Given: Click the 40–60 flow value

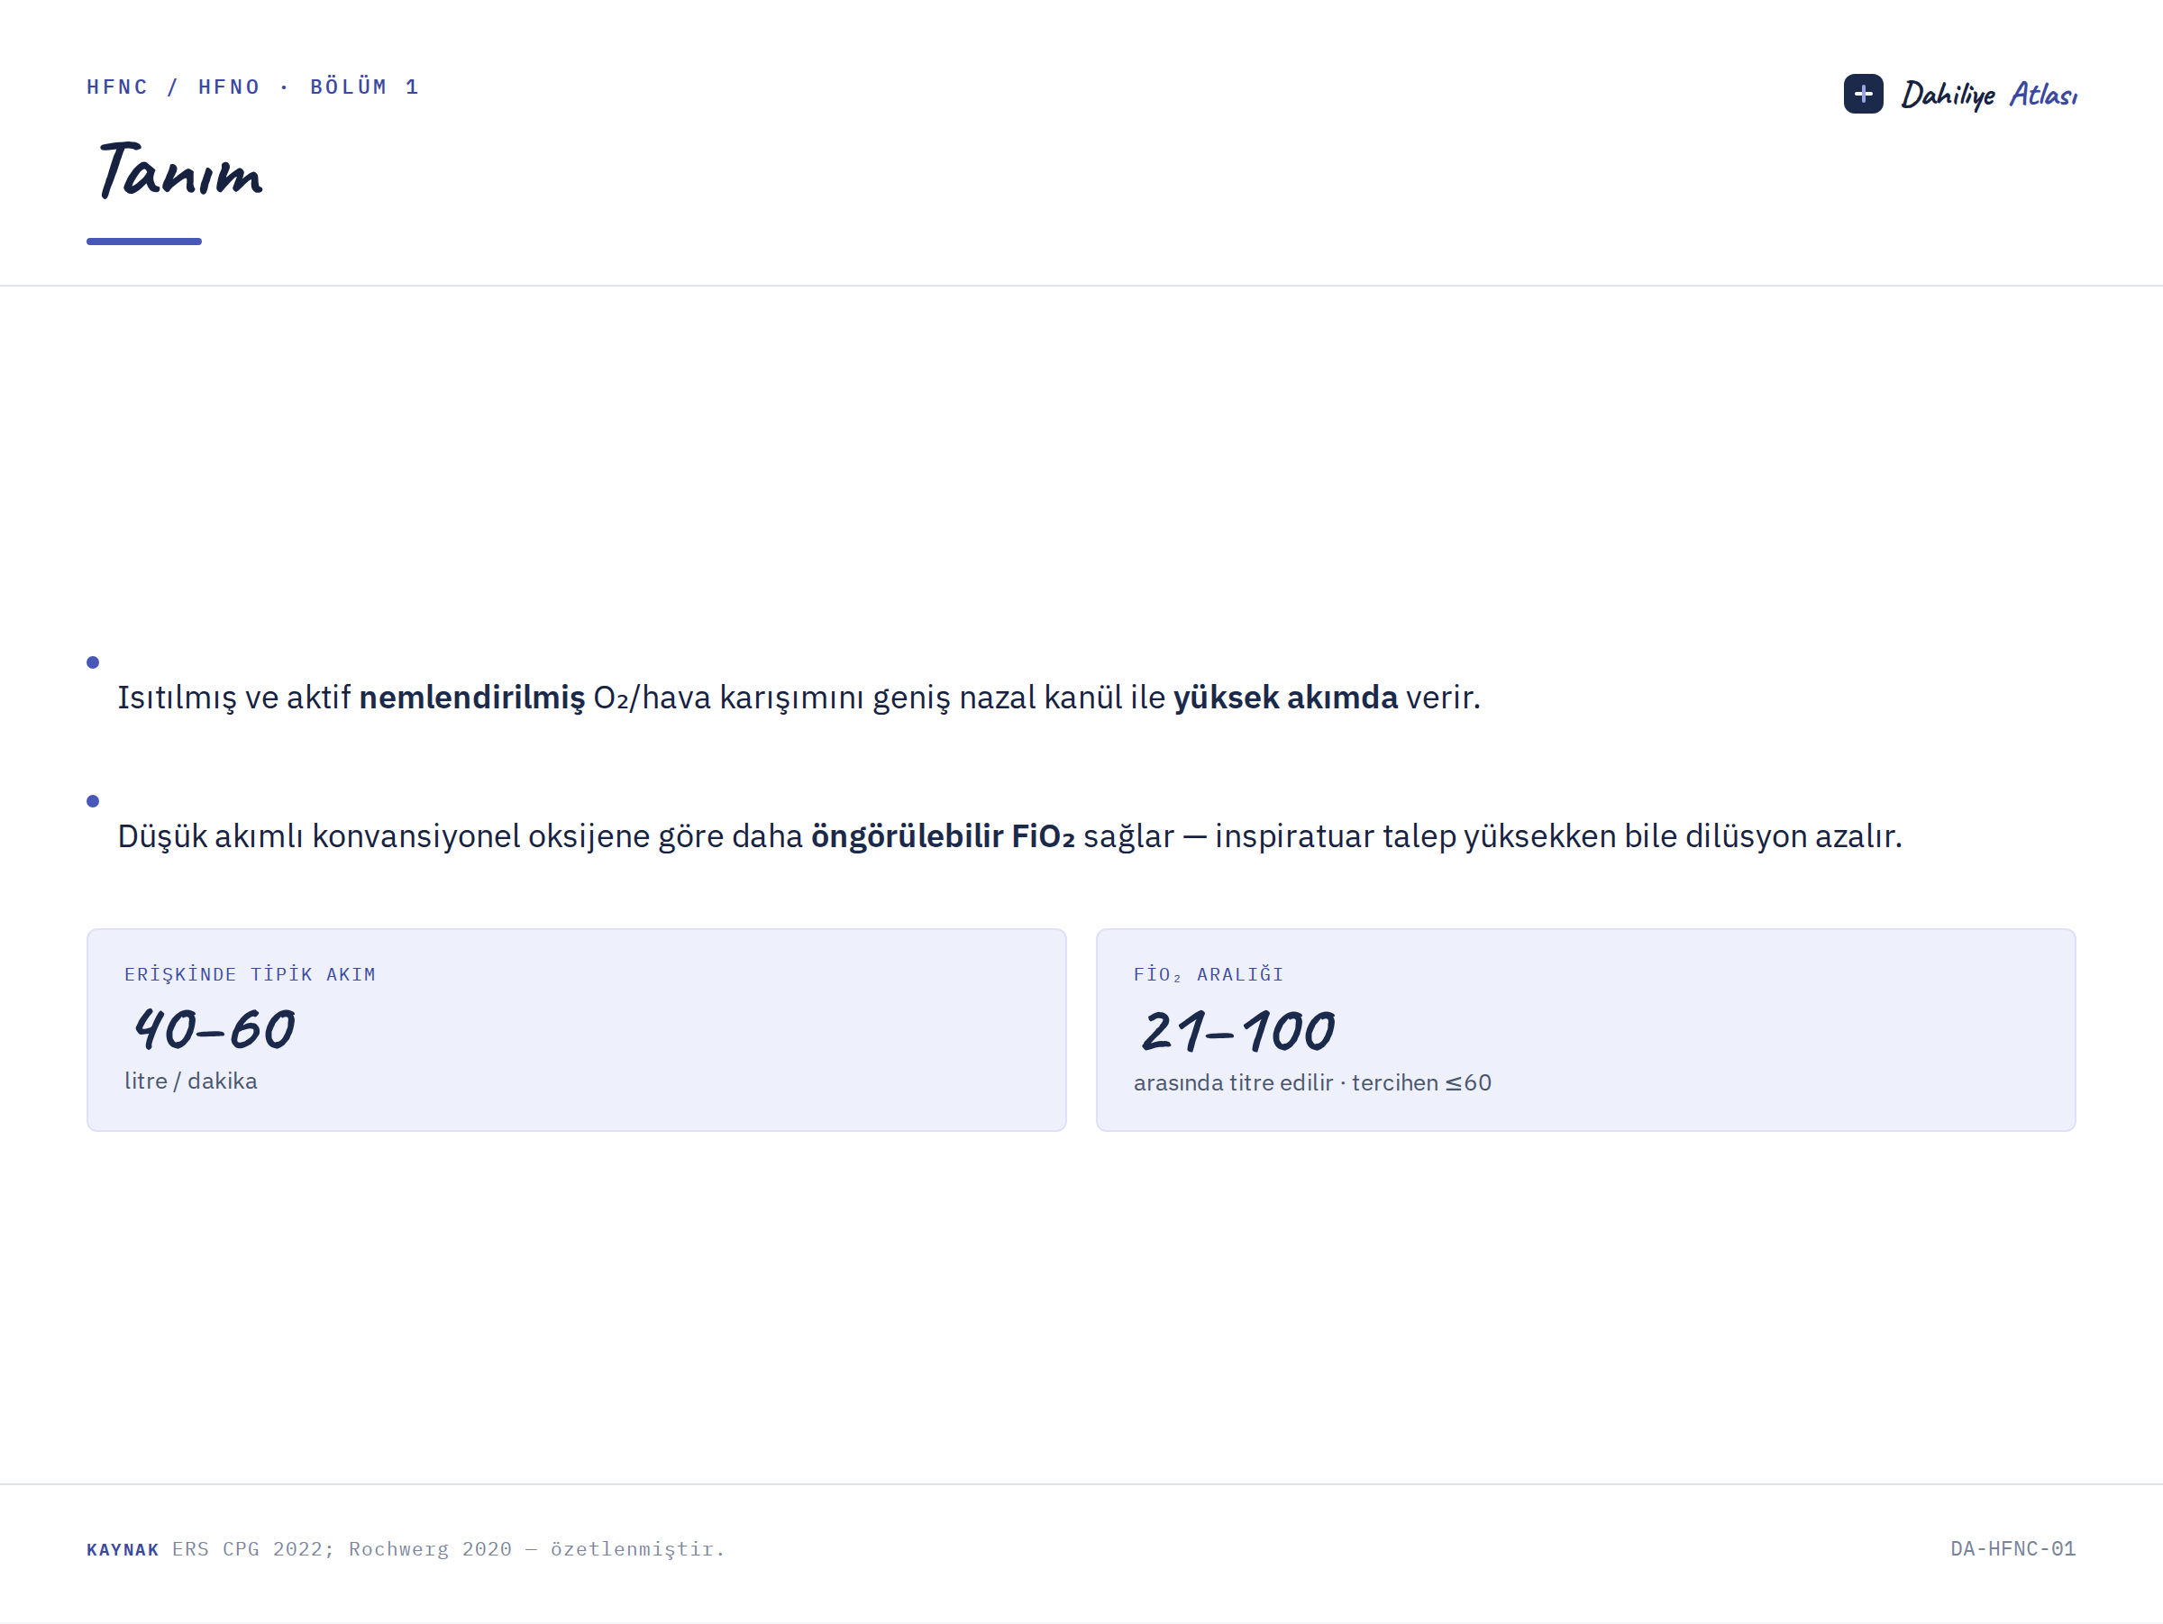Looking at the screenshot, I should 214,1029.
